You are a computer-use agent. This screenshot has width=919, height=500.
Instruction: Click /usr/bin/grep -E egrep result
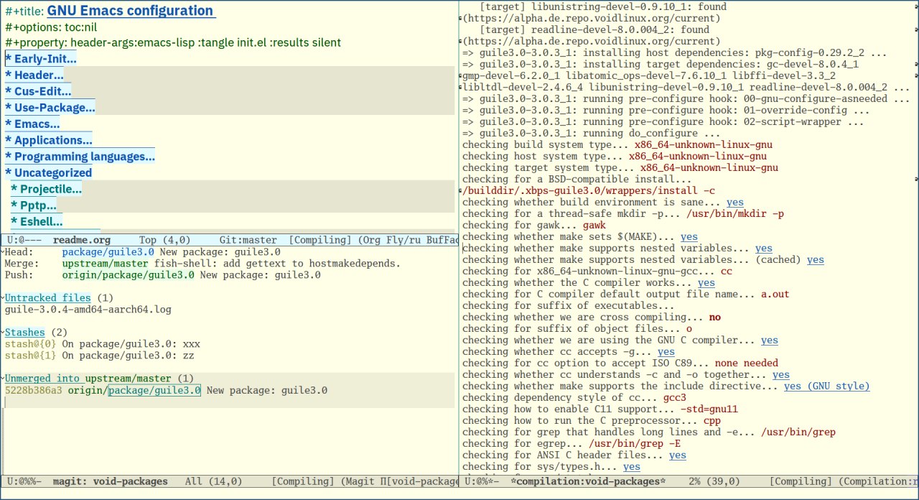635,444
